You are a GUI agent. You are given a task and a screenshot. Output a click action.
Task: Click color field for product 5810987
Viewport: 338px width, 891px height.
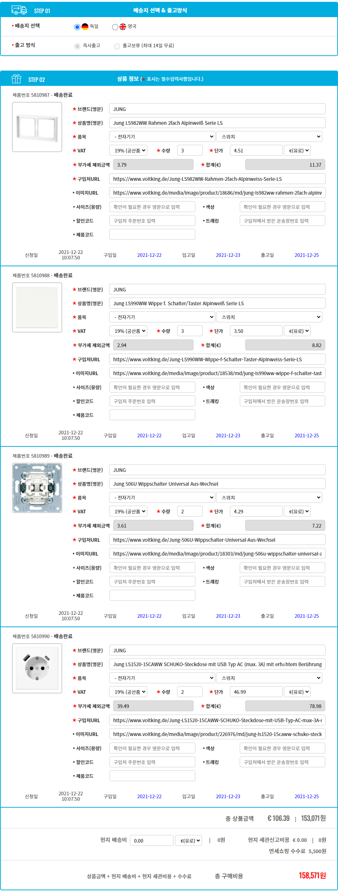[x=282, y=207]
